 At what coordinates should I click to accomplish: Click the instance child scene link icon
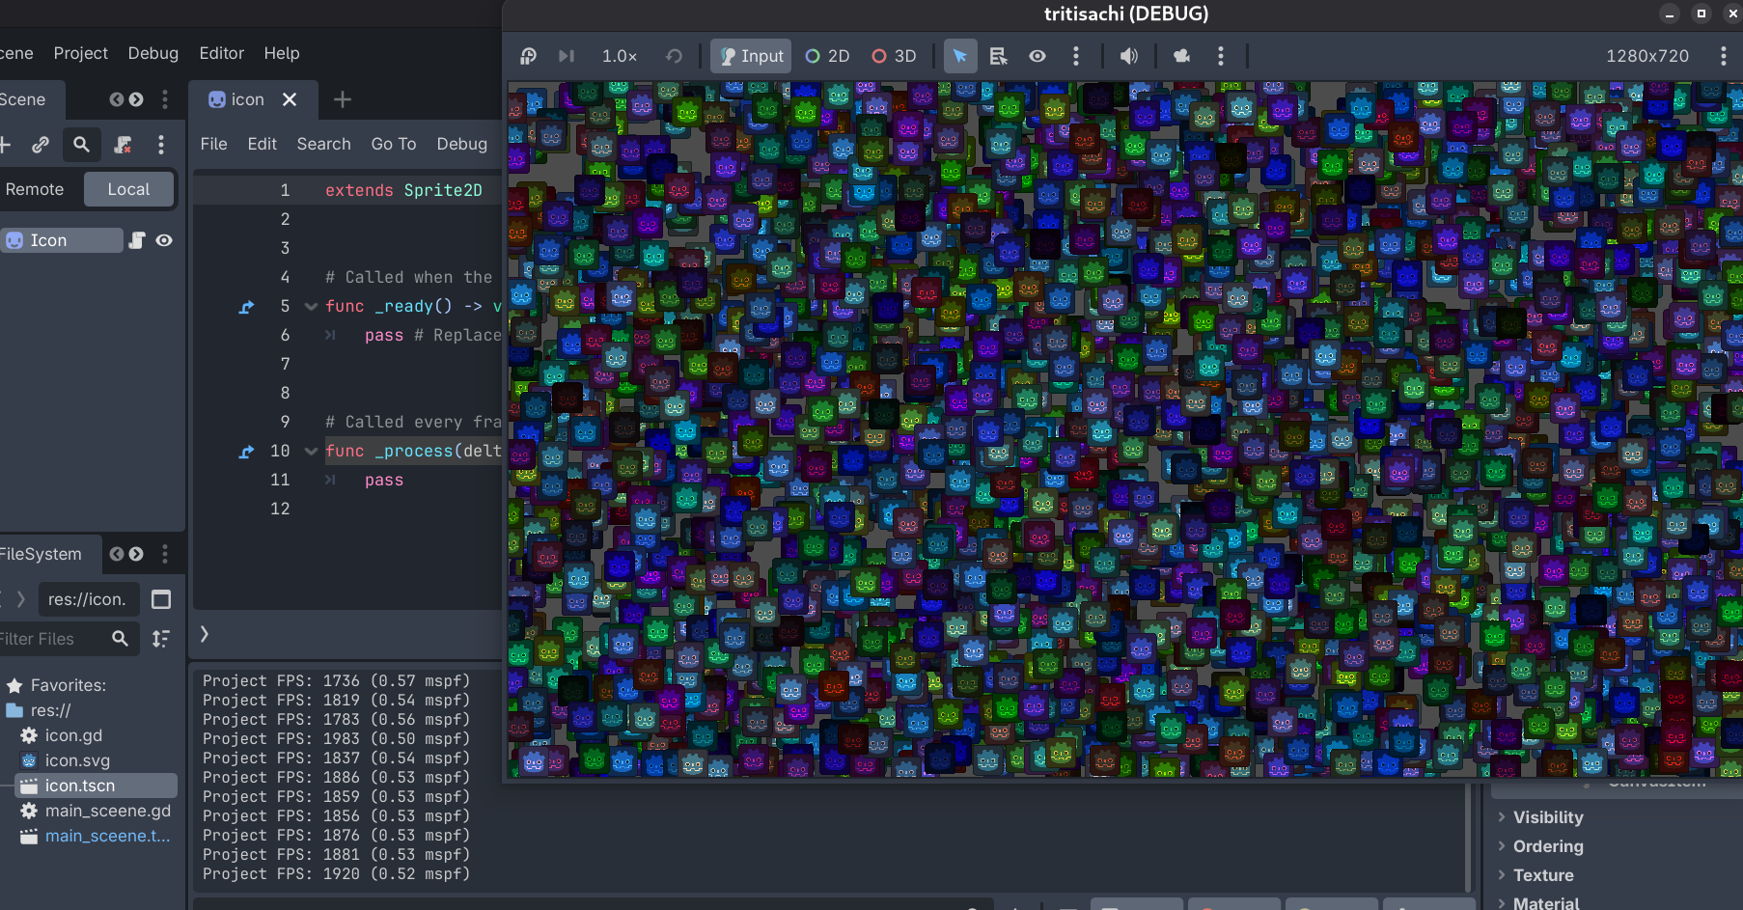[x=41, y=145]
